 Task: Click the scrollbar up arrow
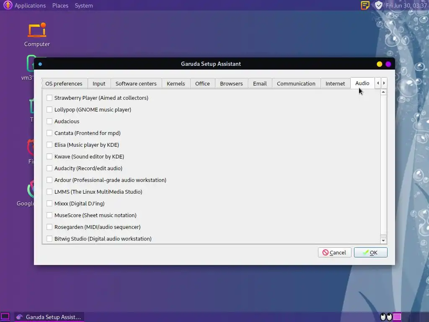(383, 92)
